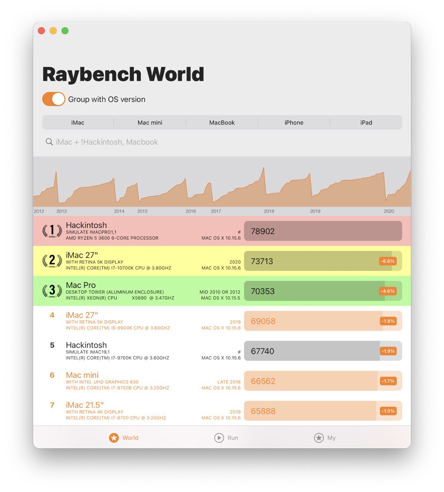Viewport: 444px width, 492px height.
Task: Click the My tab label
Action: (331, 438)
